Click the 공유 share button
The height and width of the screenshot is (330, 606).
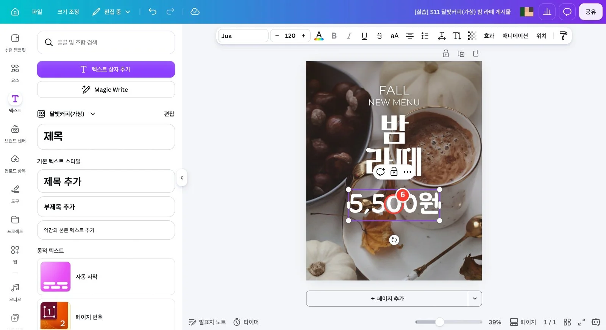[591, 12]
